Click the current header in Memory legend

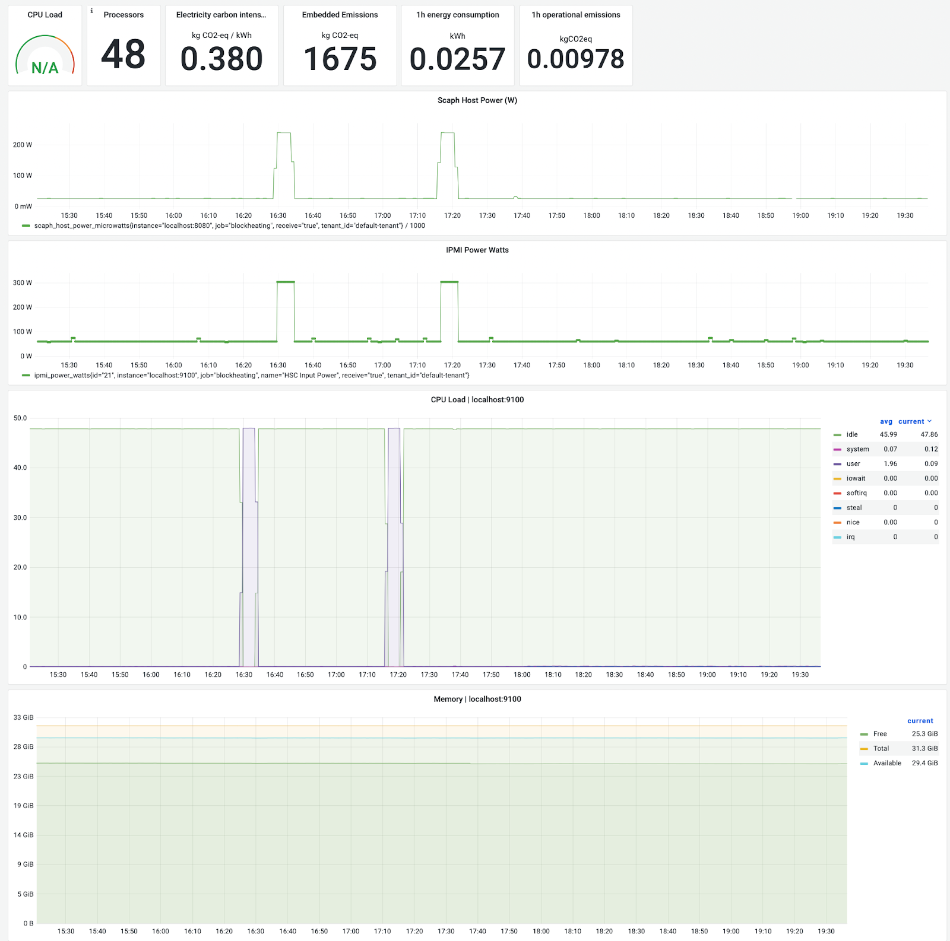pyautogui.click(x=920, y=721)
